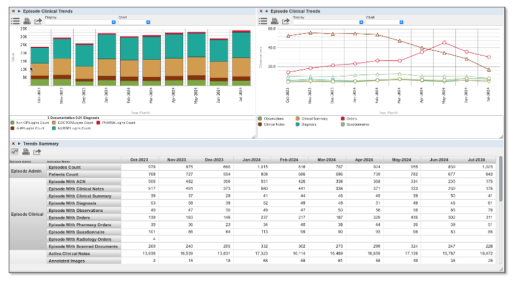The image size is (515, 284).
Task: Open the Chart dropdown in left chart panel
Action: 134,22
